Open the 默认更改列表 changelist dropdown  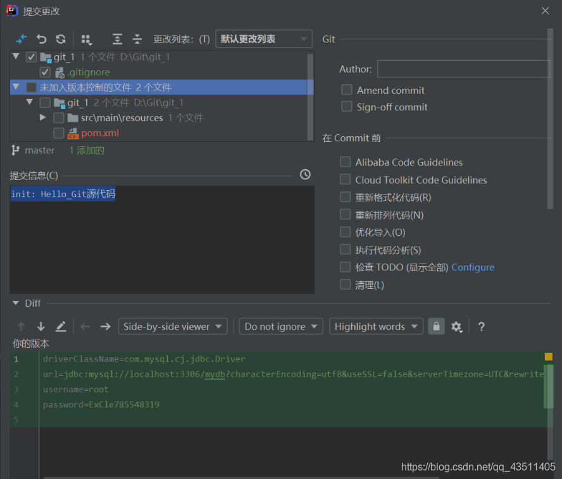(264, 39)
